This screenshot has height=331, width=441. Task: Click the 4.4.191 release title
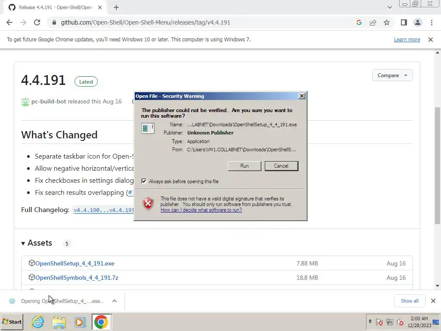(x=43, y=80)
